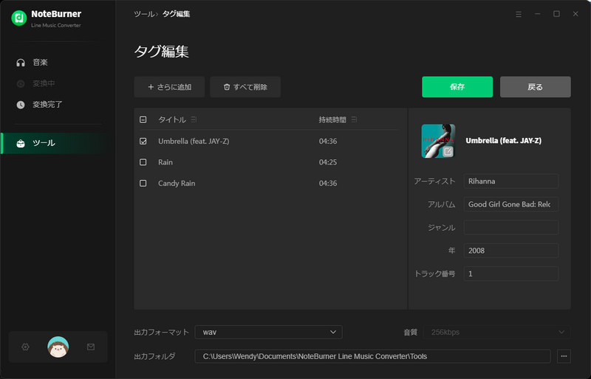The height and width of the screenshot is (379, 591).
Task: Click the edit cover art icon
Action: pyautogui.click(x=448, y=151)
